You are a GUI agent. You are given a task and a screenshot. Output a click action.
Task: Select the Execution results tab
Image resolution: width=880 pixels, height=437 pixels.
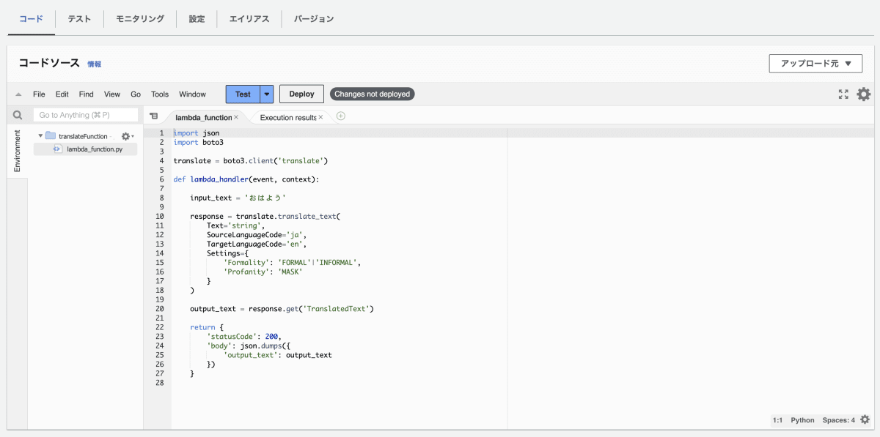pyautogui.click(x=287, y=117)
